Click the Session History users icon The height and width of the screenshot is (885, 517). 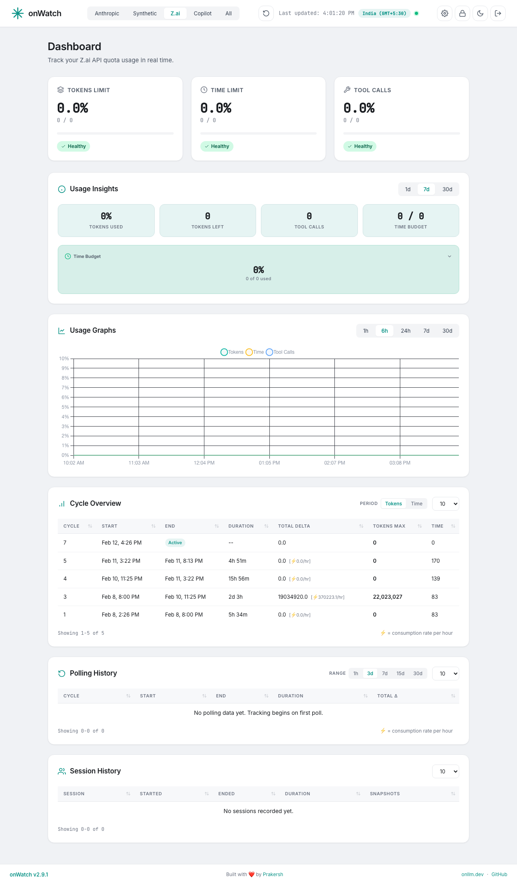coord(62,771)
